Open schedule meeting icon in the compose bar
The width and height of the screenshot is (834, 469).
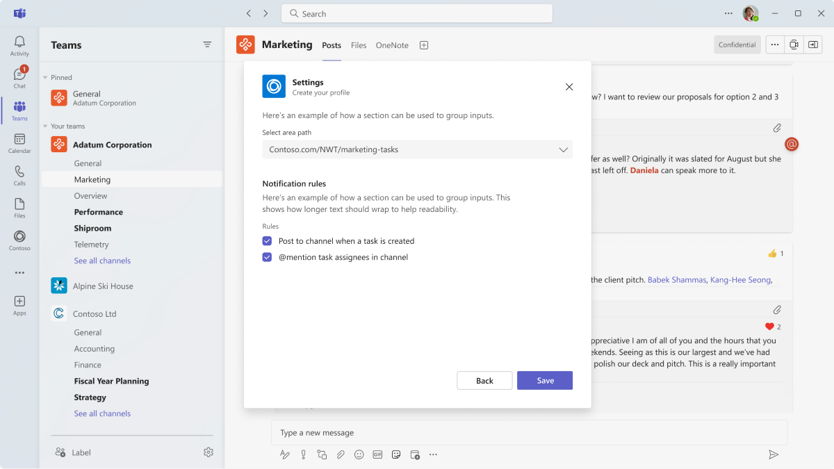pyautogui.click(x=415, y=454)
